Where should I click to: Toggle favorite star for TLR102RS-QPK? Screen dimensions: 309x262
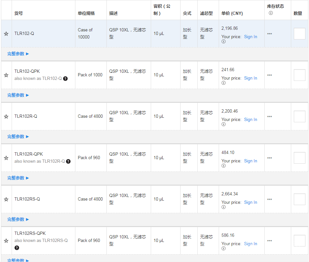tap(6, 241)
